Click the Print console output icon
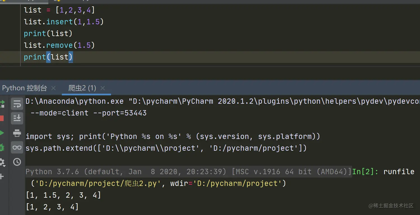Screen dimensions: 420x215 (17, 133)
